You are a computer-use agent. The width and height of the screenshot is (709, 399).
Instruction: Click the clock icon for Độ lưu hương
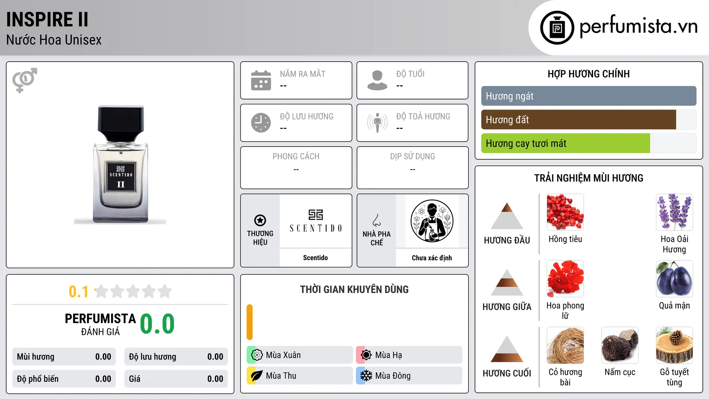(x=261, y=123)
